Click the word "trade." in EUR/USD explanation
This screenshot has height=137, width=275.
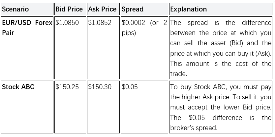coord(178,74)
